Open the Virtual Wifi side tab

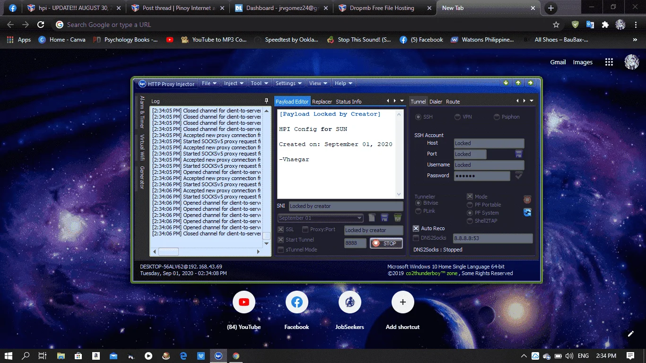click(x=142, y=148)
